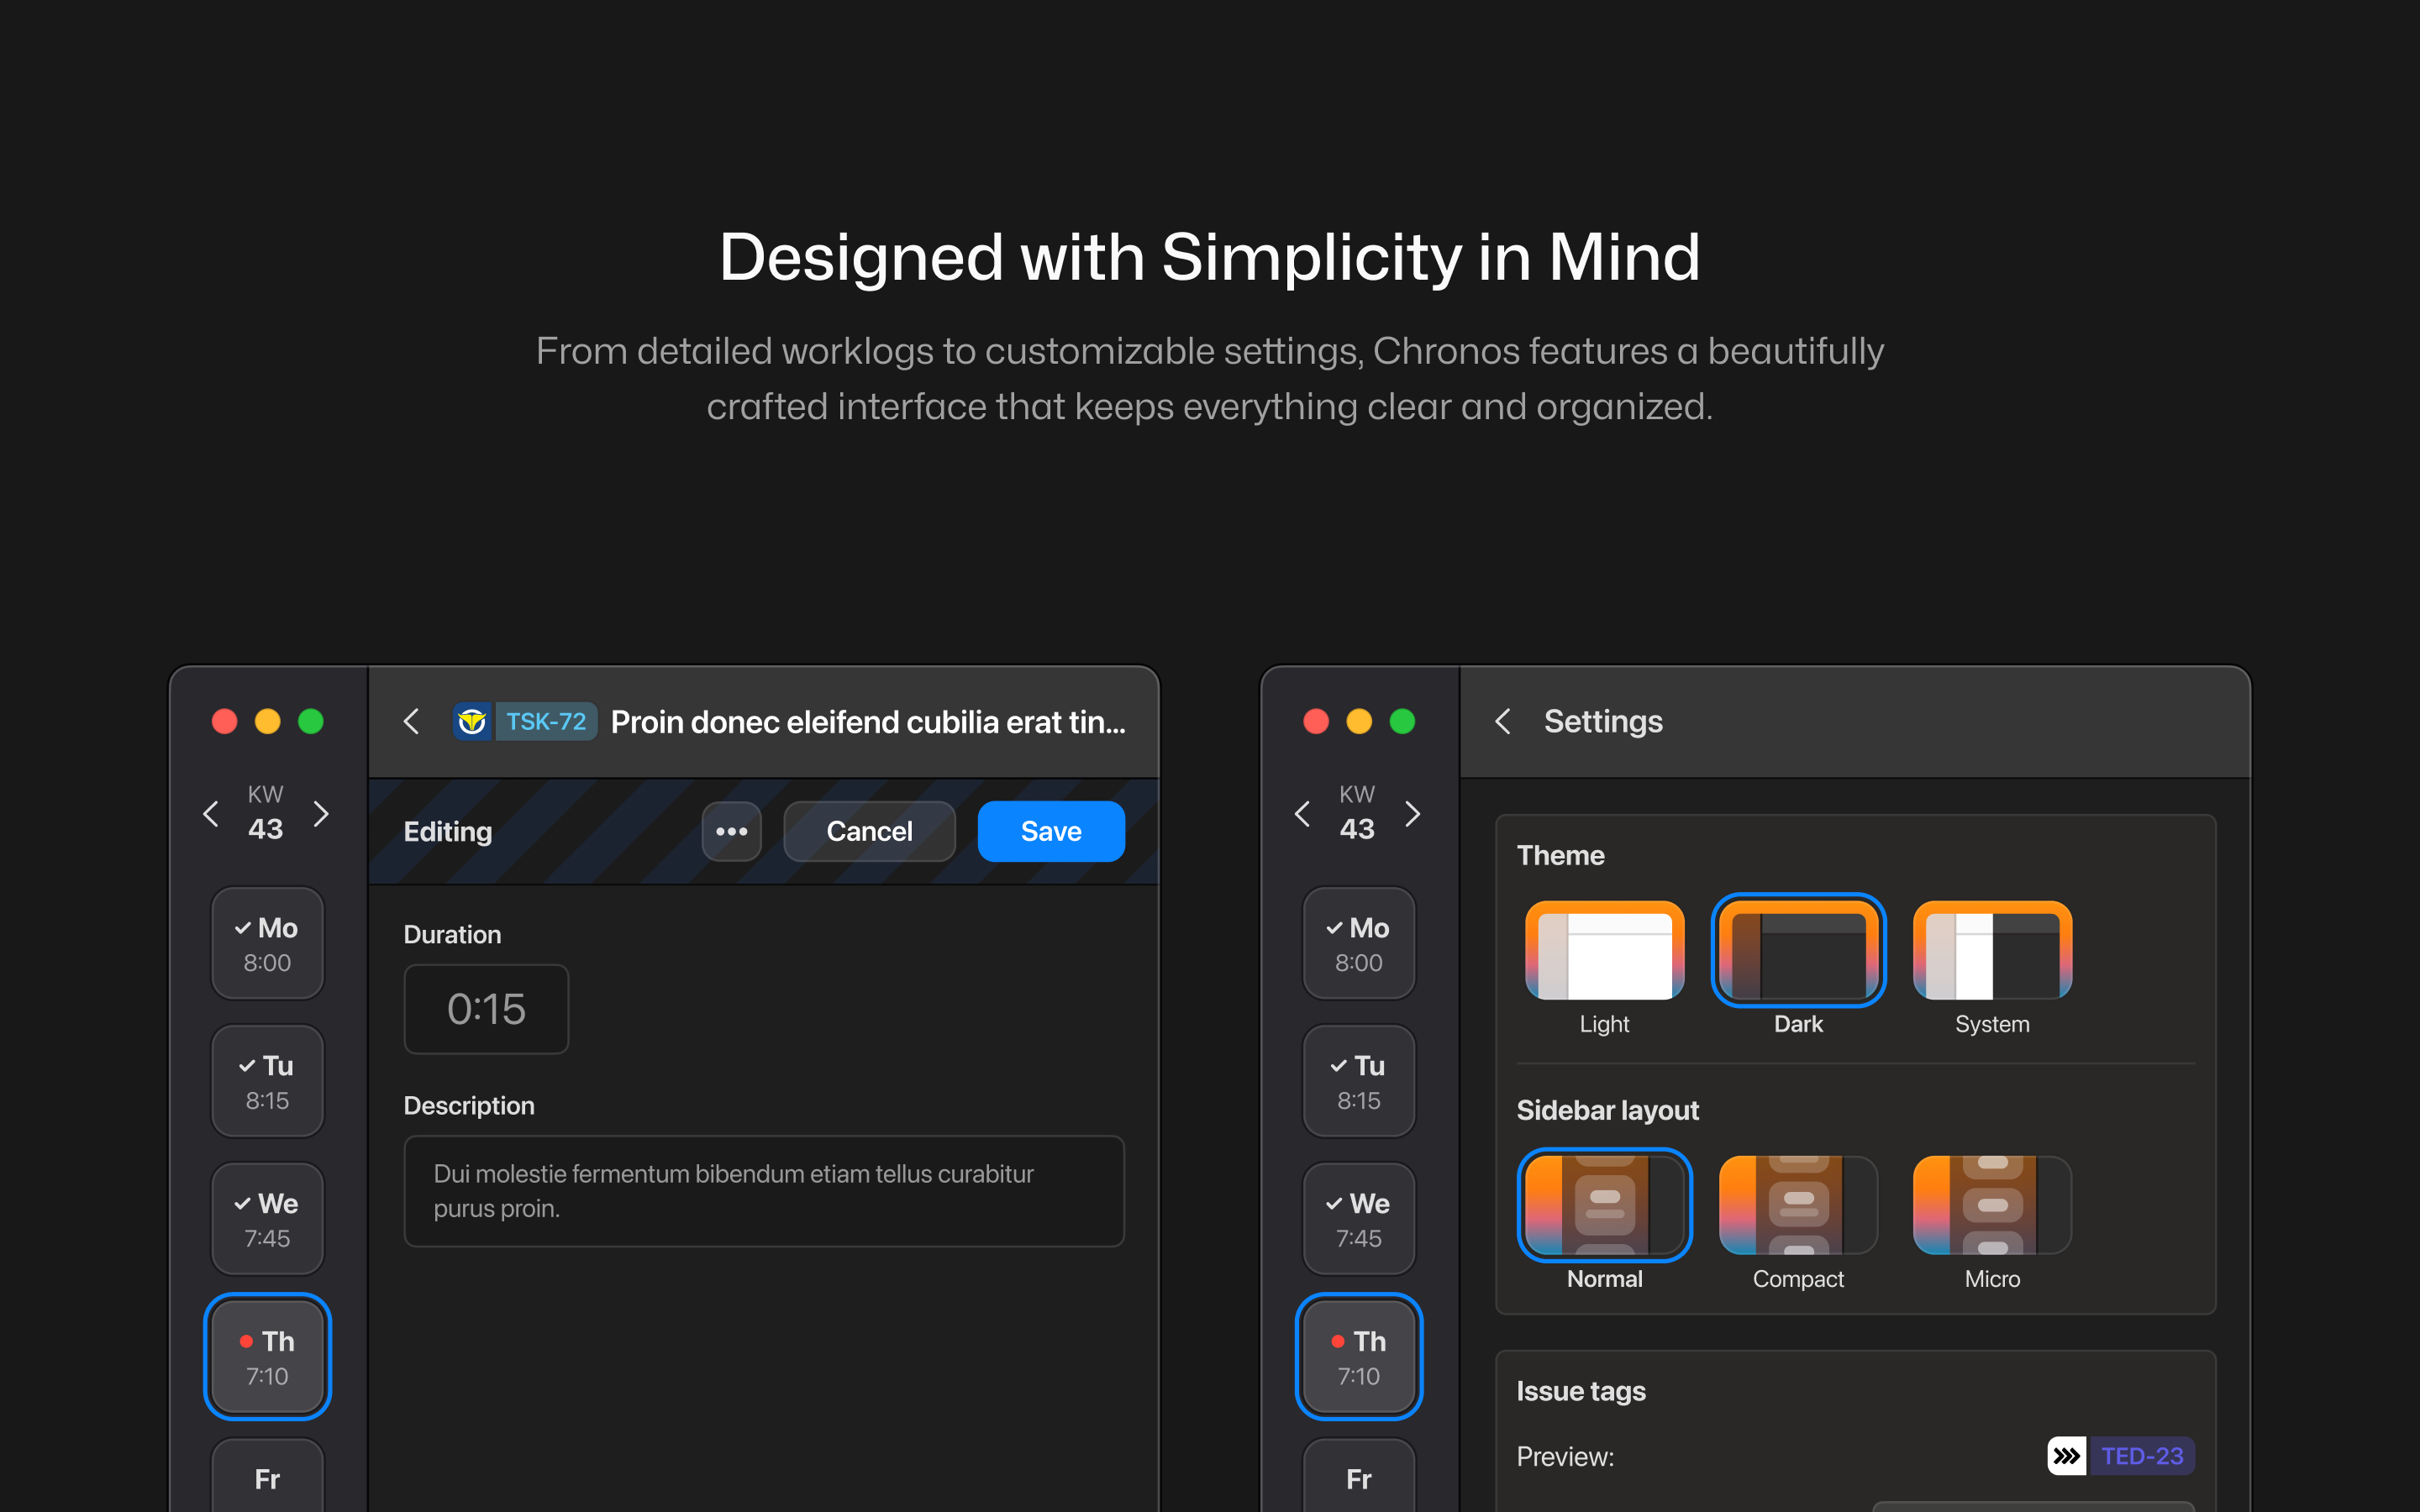Screen dimensions: 2420x1512
Task: Click the checkmark on the Monday entry
Action: point(244,927)
